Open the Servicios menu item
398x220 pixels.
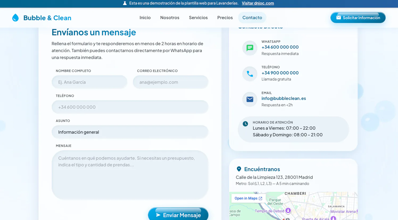click(198, 18)
